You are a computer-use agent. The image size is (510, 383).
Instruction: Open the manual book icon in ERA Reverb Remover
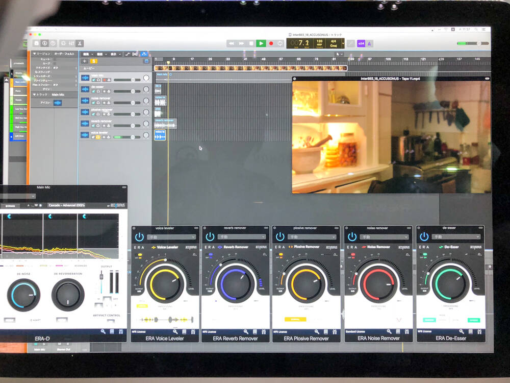[x=254, y=331]
